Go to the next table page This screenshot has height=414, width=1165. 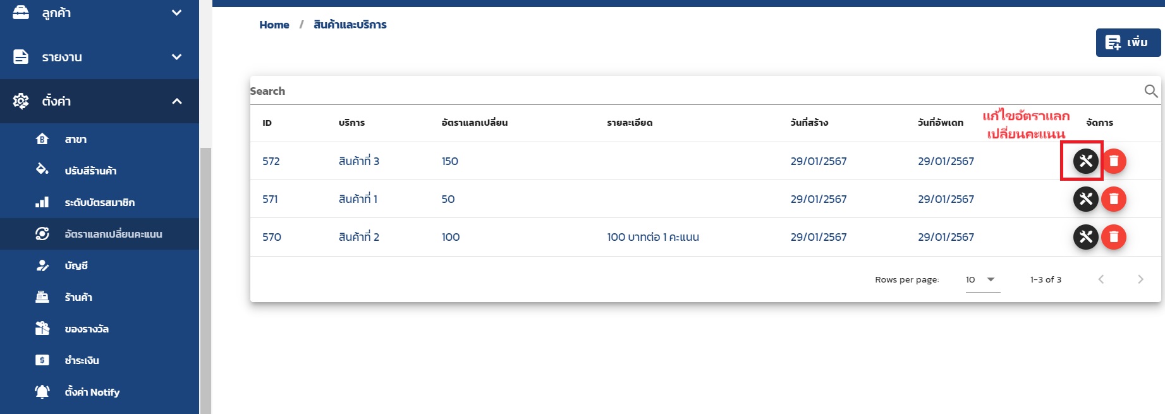coord(1140,279)
